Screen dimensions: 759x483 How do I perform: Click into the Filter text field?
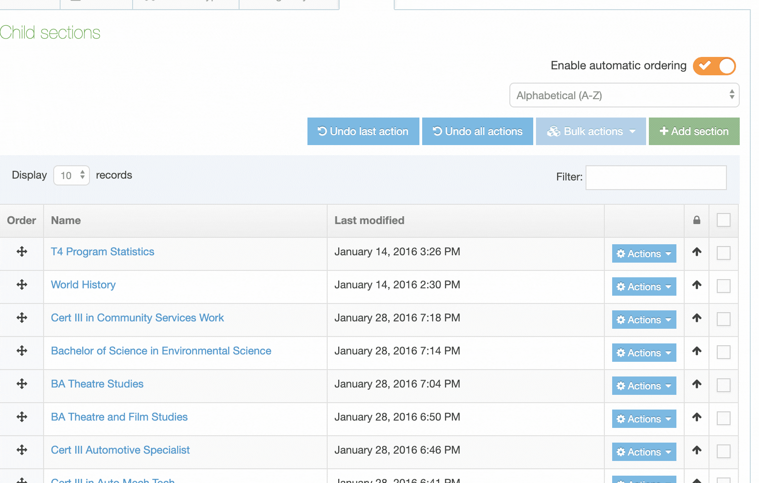tap(656, 178)
